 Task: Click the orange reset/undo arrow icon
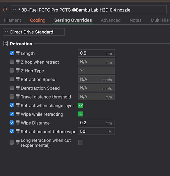5,10
